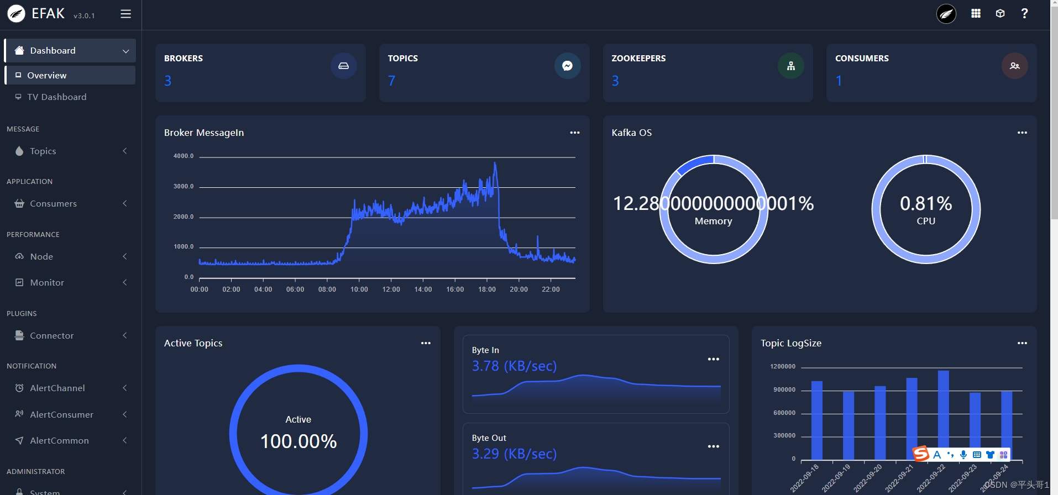Viewport: 1058px width, 495px height.
Task: Click the Sogou microphone voice icon
Action: pos(963,455)
